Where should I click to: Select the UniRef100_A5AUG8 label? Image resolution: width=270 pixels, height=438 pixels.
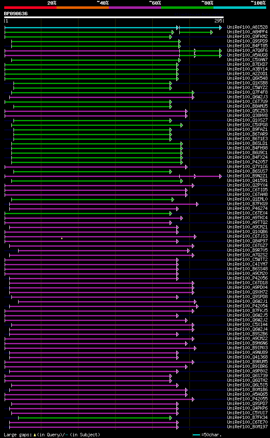pos(247,55)
